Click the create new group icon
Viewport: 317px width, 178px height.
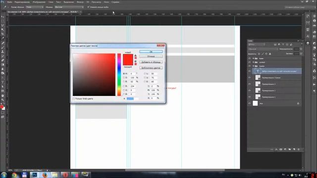(289, 149)
